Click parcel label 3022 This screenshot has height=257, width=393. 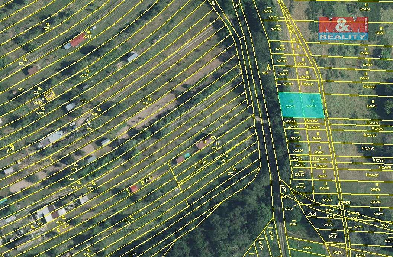[x=36, y=92]
